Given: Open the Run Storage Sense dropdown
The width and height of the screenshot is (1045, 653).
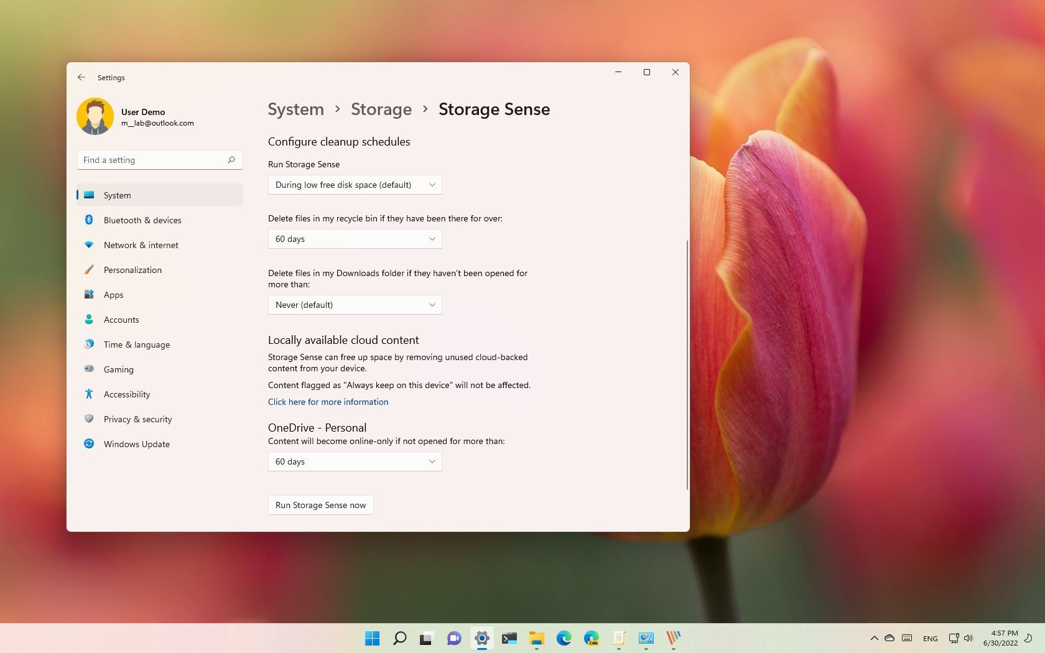Looking at the screenshot, I should 355,185.
